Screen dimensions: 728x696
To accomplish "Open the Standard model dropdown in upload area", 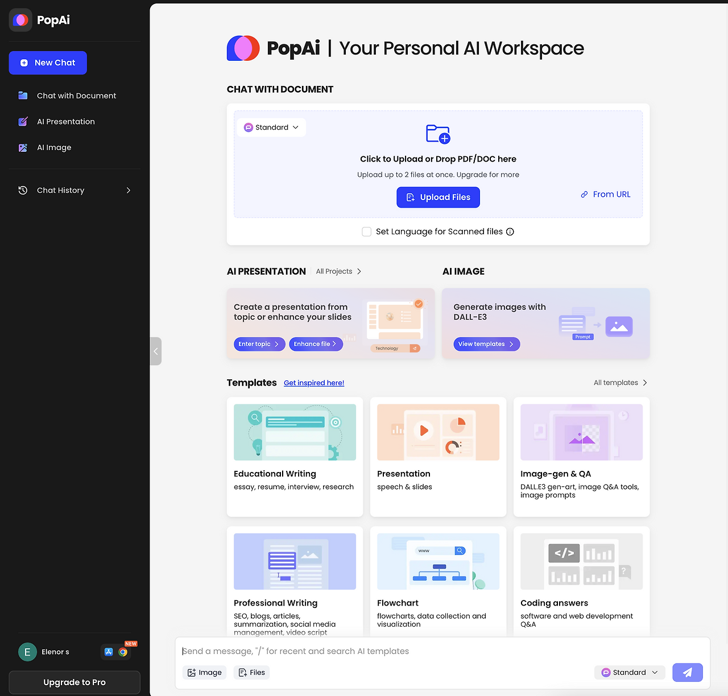I will coord(271,127).
